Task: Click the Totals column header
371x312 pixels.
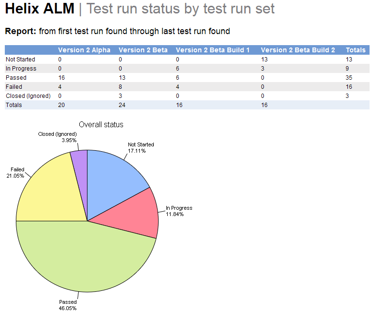Action: [x=356, y=50]
